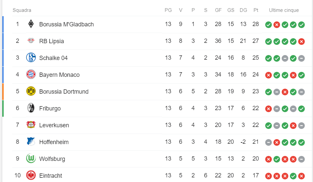Click the Ultime cinque column header

tap(284, 10)
